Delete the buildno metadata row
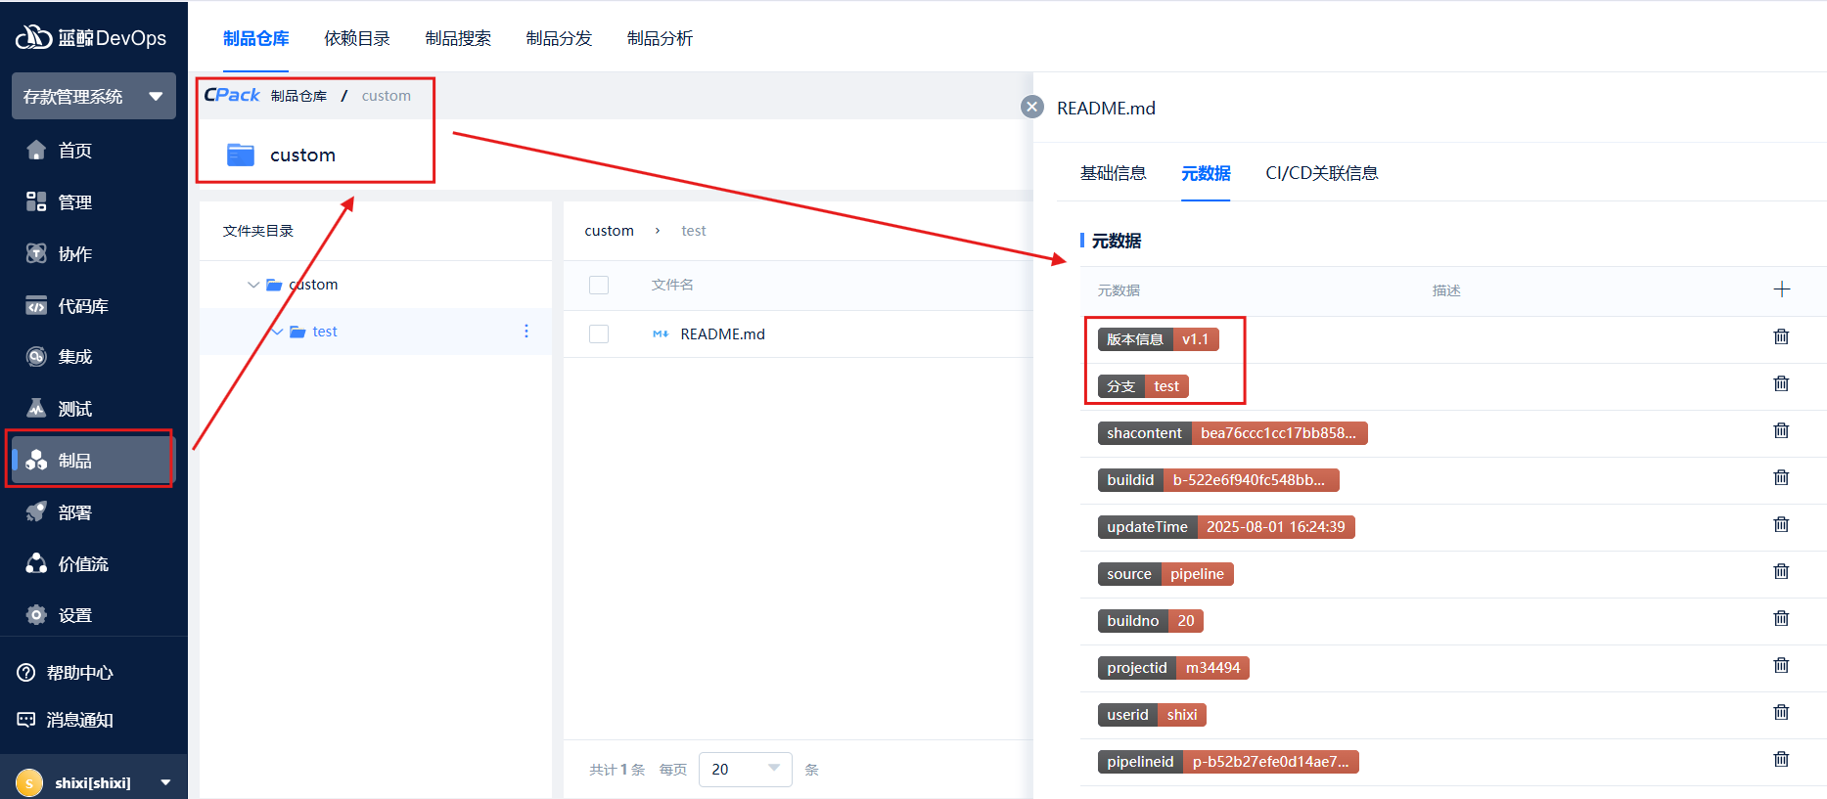The image size is (1827, 799). 1781,619
